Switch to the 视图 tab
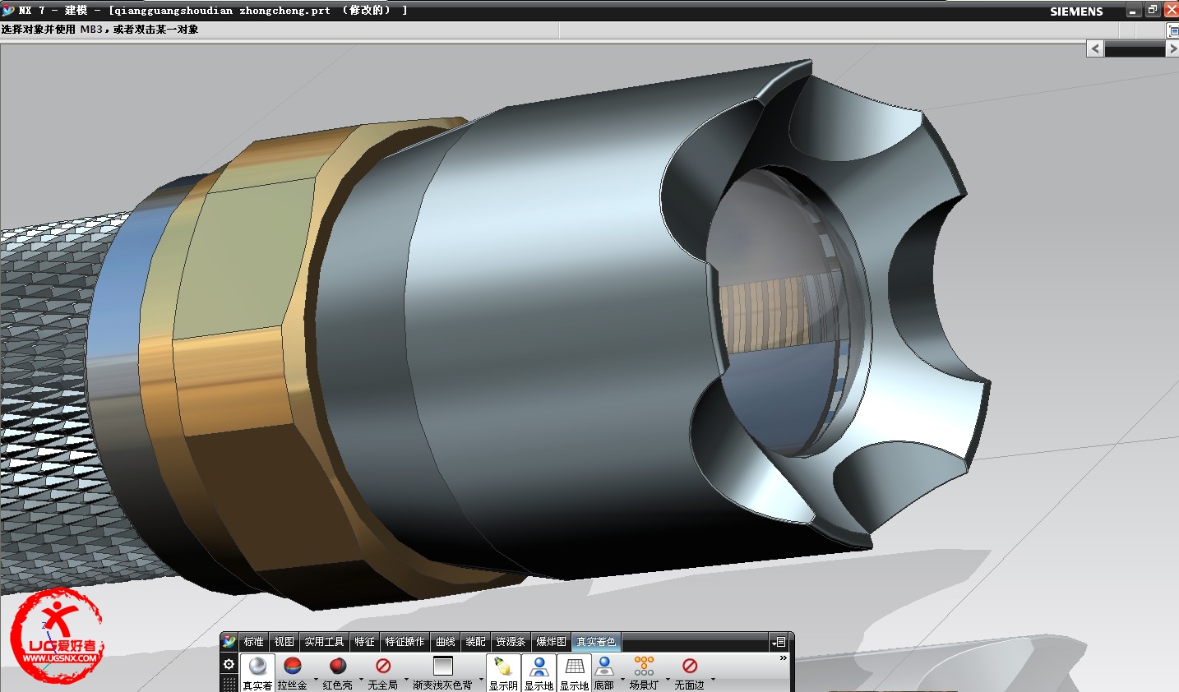1179x692 pixels. [284, 642]
